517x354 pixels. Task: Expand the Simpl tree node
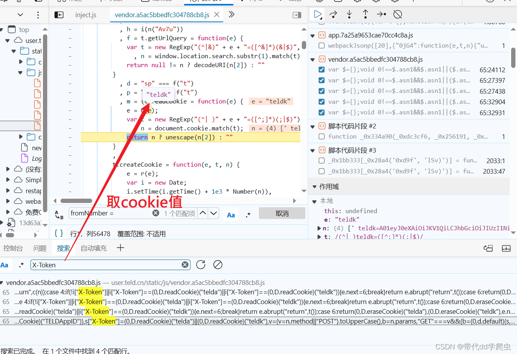pos(8,180)
